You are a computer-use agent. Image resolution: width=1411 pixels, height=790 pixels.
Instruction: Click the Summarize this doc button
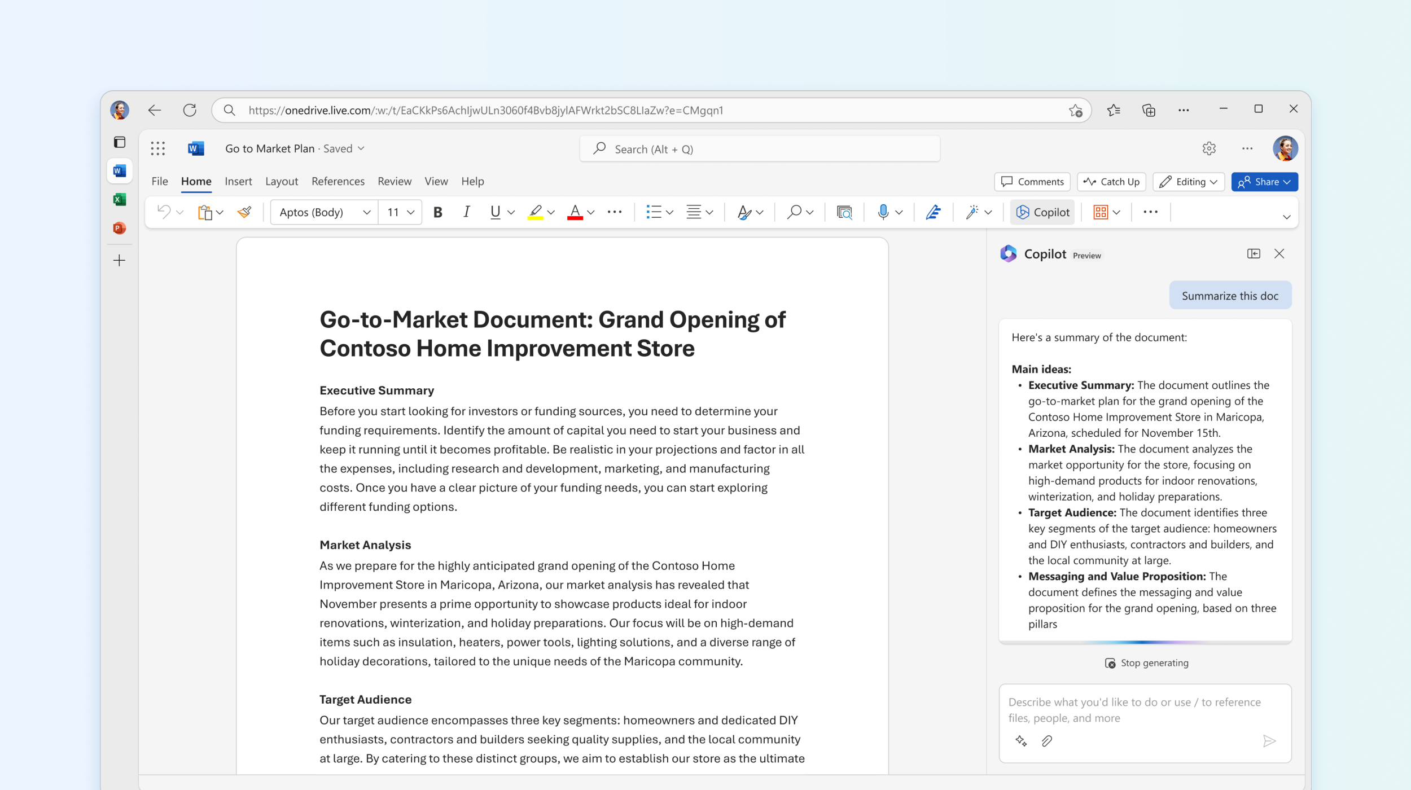(x=1229, y=296)
